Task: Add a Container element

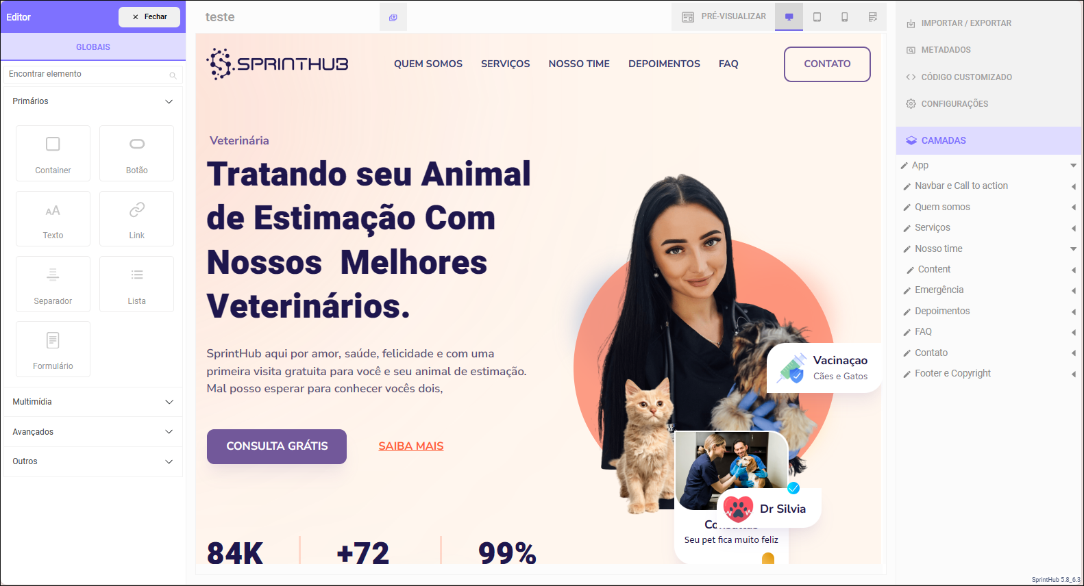Action: 53,153
